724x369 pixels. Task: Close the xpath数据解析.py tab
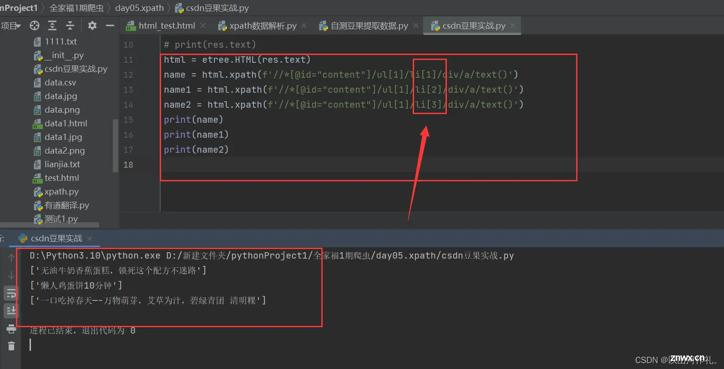pyautogui.click(x=304, y=26)
